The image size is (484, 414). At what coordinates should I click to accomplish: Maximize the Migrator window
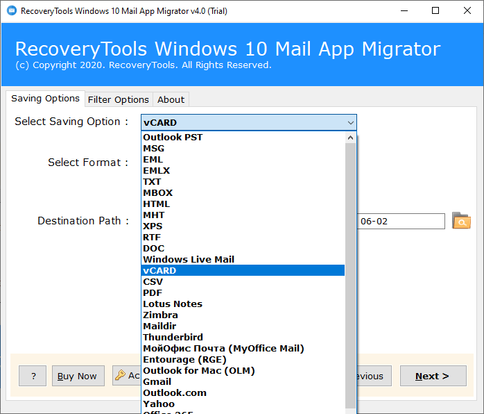pyautogui.click(x=435, y=11)
